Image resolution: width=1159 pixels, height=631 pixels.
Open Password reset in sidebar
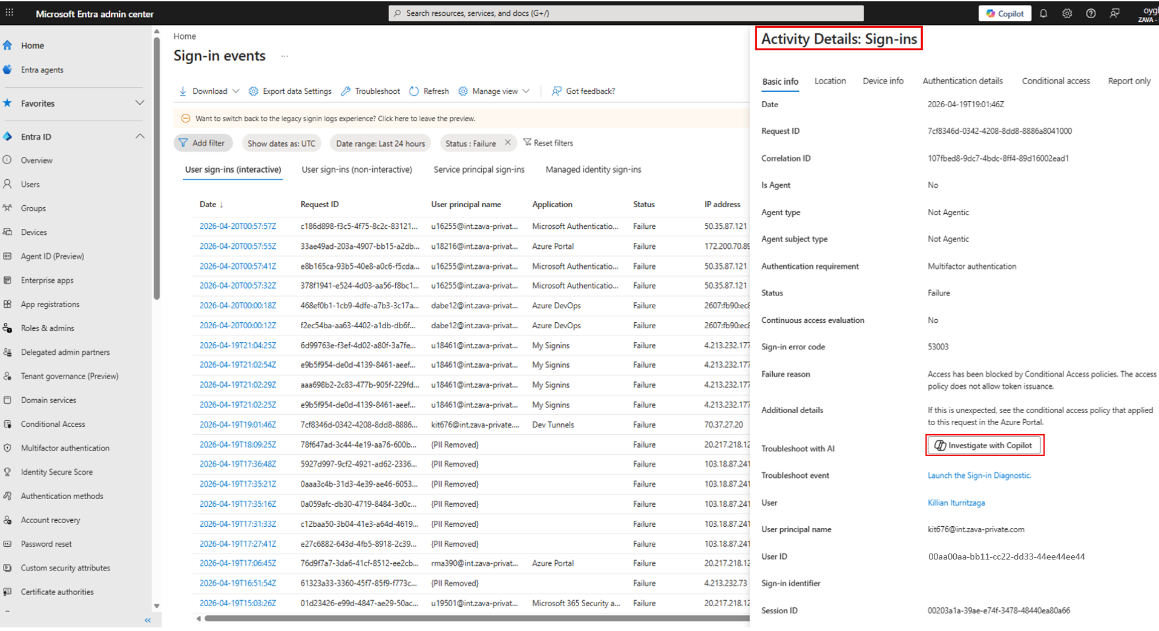(47, 544)
